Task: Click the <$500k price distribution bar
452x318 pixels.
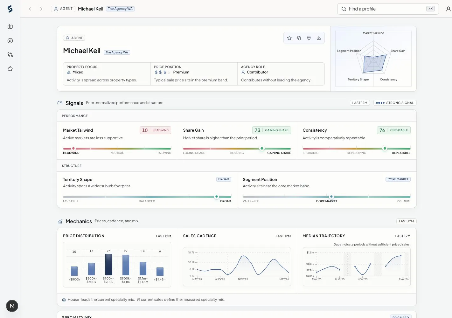Action: point(74,271)
